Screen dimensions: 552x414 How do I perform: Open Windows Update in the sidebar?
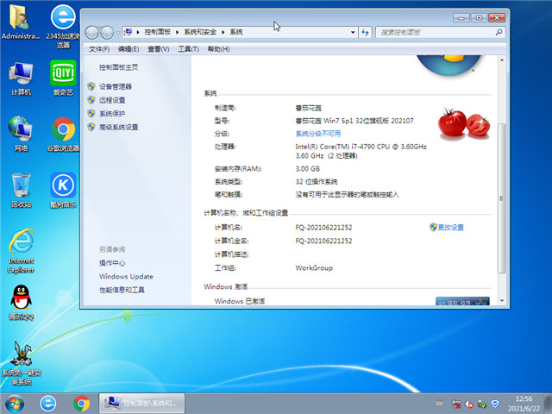click(x=126, y=276)
